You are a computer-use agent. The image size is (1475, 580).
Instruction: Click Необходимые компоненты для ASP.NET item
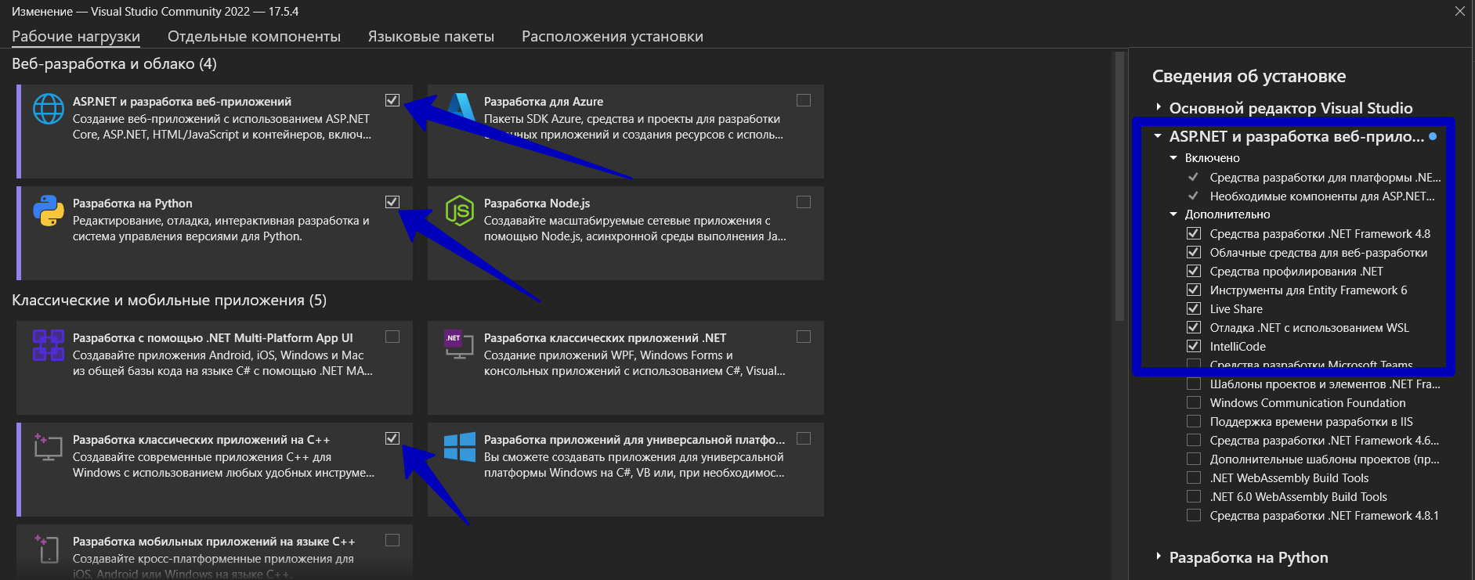pyautogui.click(x=1322, y=196)
